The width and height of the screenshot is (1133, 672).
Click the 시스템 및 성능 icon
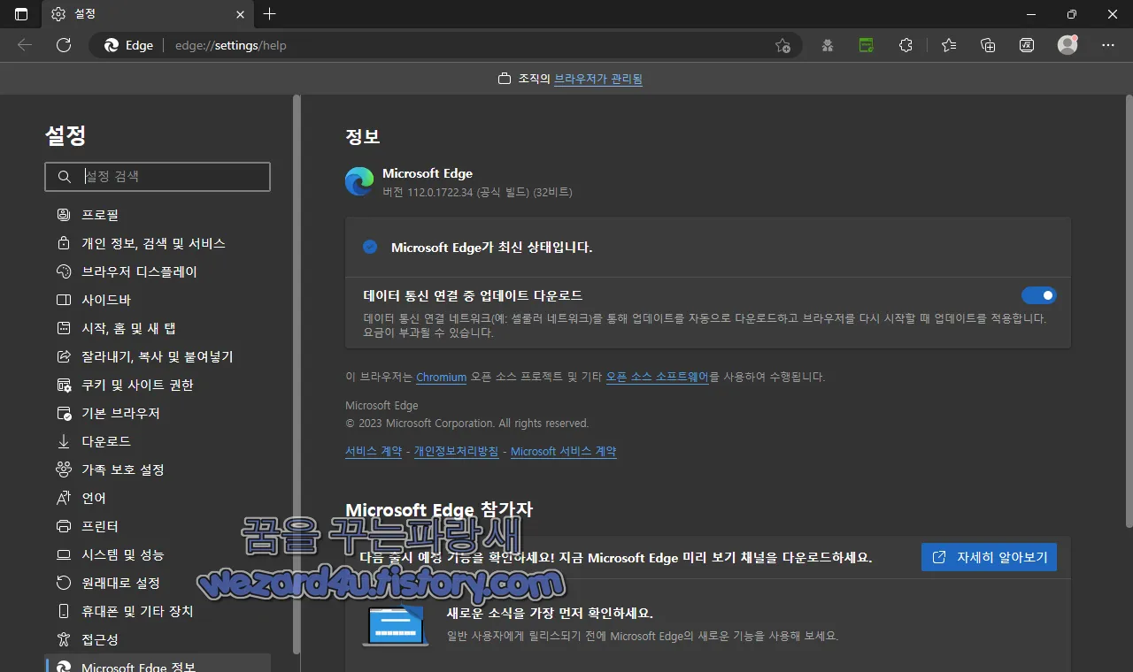click(64, 554)
